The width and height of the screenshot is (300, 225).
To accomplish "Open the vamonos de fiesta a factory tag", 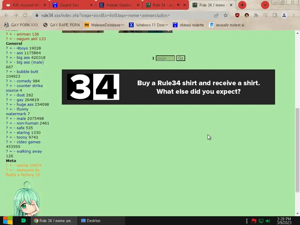I will 23,172.
